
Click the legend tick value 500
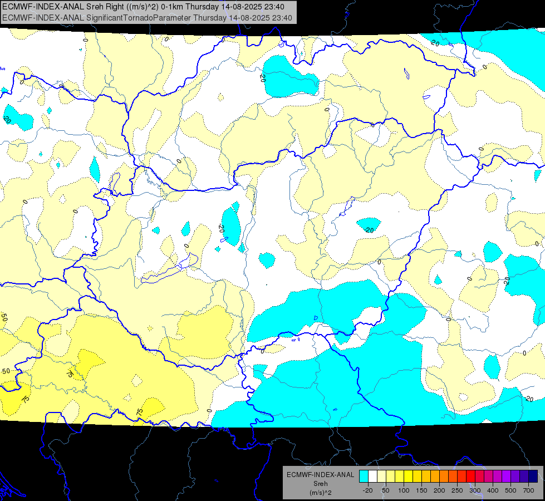510,490
